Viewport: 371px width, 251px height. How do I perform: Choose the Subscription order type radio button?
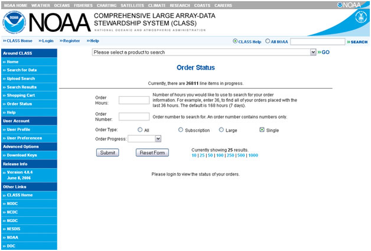(181, 130)
